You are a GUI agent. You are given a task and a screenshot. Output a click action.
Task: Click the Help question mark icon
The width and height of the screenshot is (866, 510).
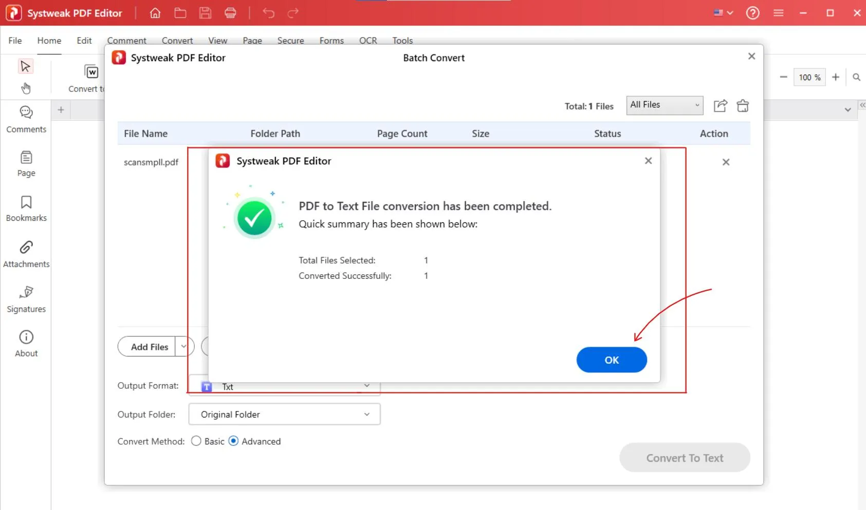[x=752, y=13]
